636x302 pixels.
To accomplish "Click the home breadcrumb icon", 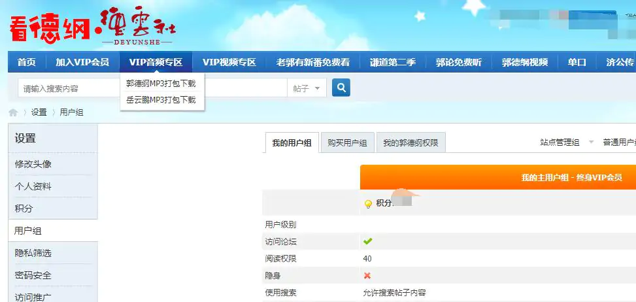I will point(13,112).
